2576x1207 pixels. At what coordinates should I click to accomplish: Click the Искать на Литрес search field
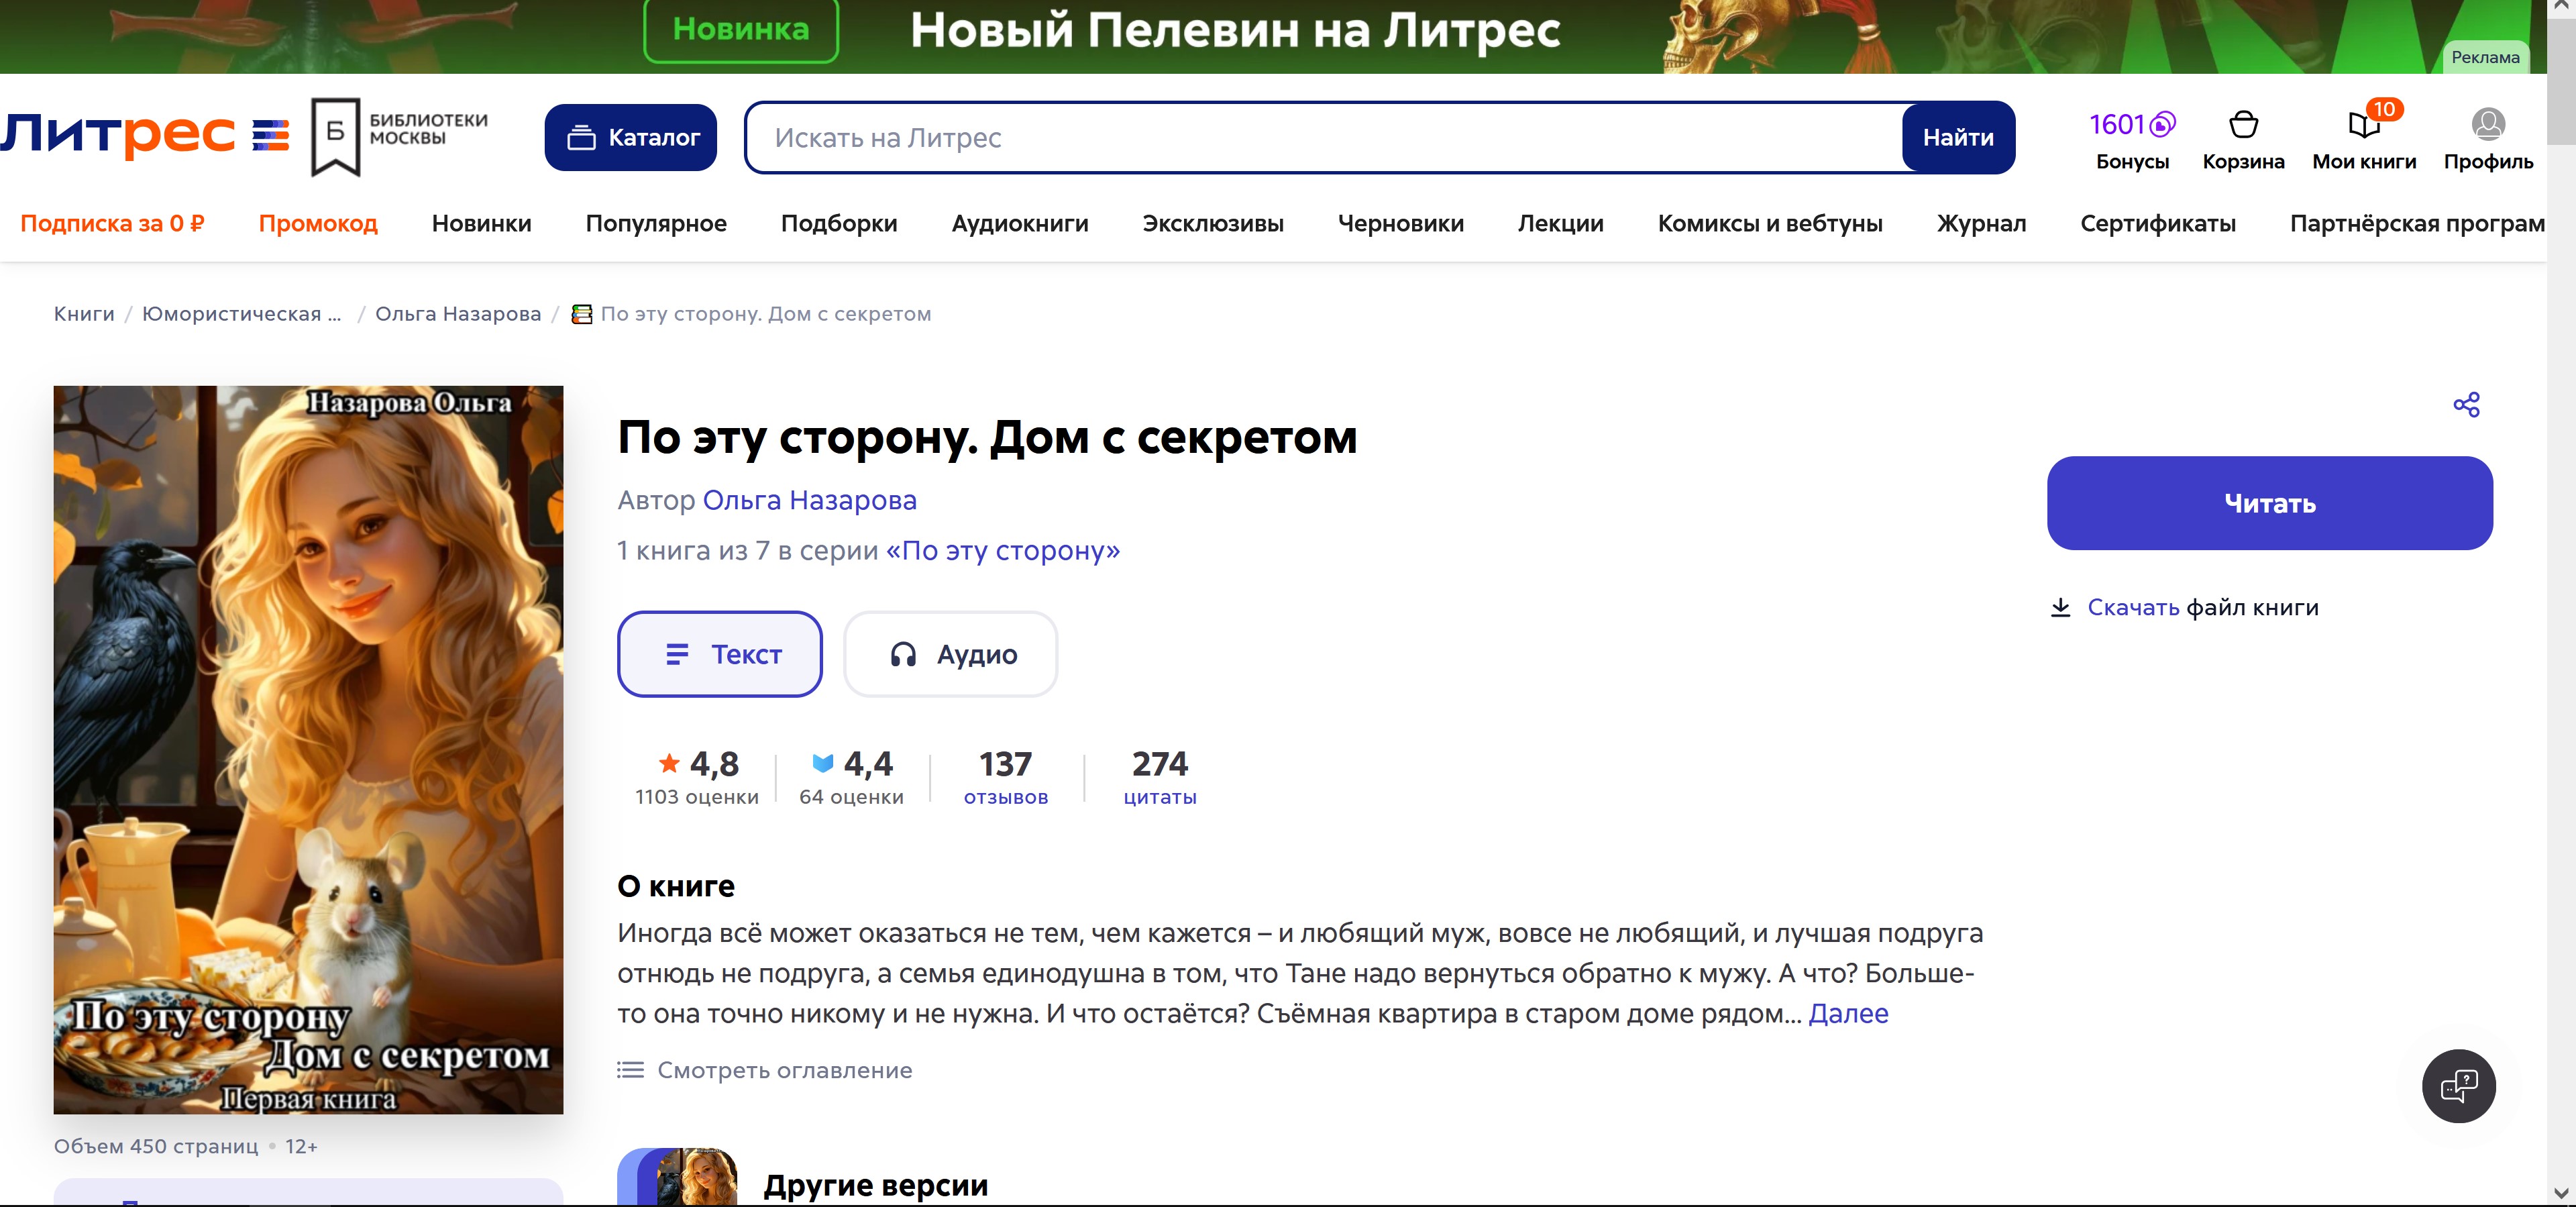coord(1320,138)
